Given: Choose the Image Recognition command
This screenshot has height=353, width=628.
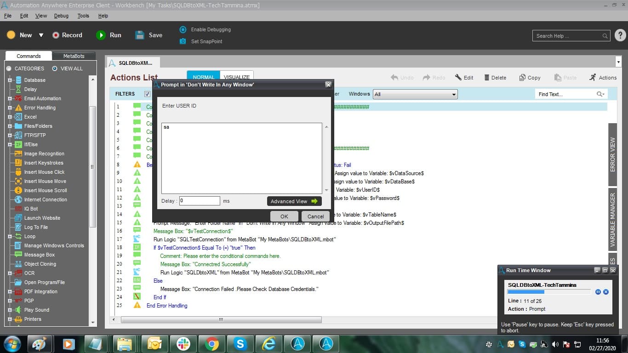Looking at the screenshot, I should (x=44, y=154).
